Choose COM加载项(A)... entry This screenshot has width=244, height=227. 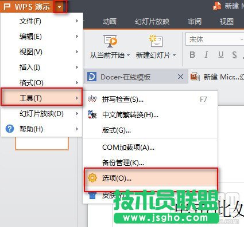click(x=150, y=148)
